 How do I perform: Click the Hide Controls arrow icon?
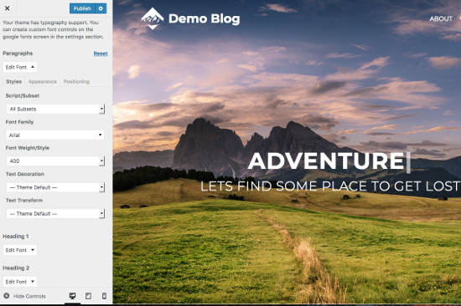tap(7, 296)
